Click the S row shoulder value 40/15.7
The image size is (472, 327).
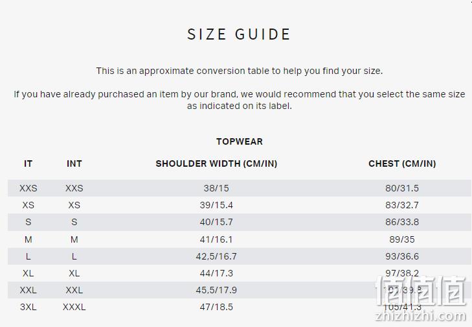pyautogui.click(x=216, y=222)
